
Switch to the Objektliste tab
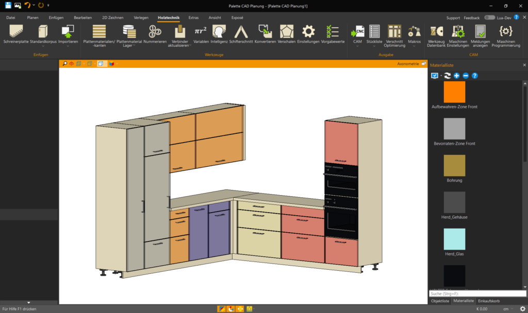(440, 301)
